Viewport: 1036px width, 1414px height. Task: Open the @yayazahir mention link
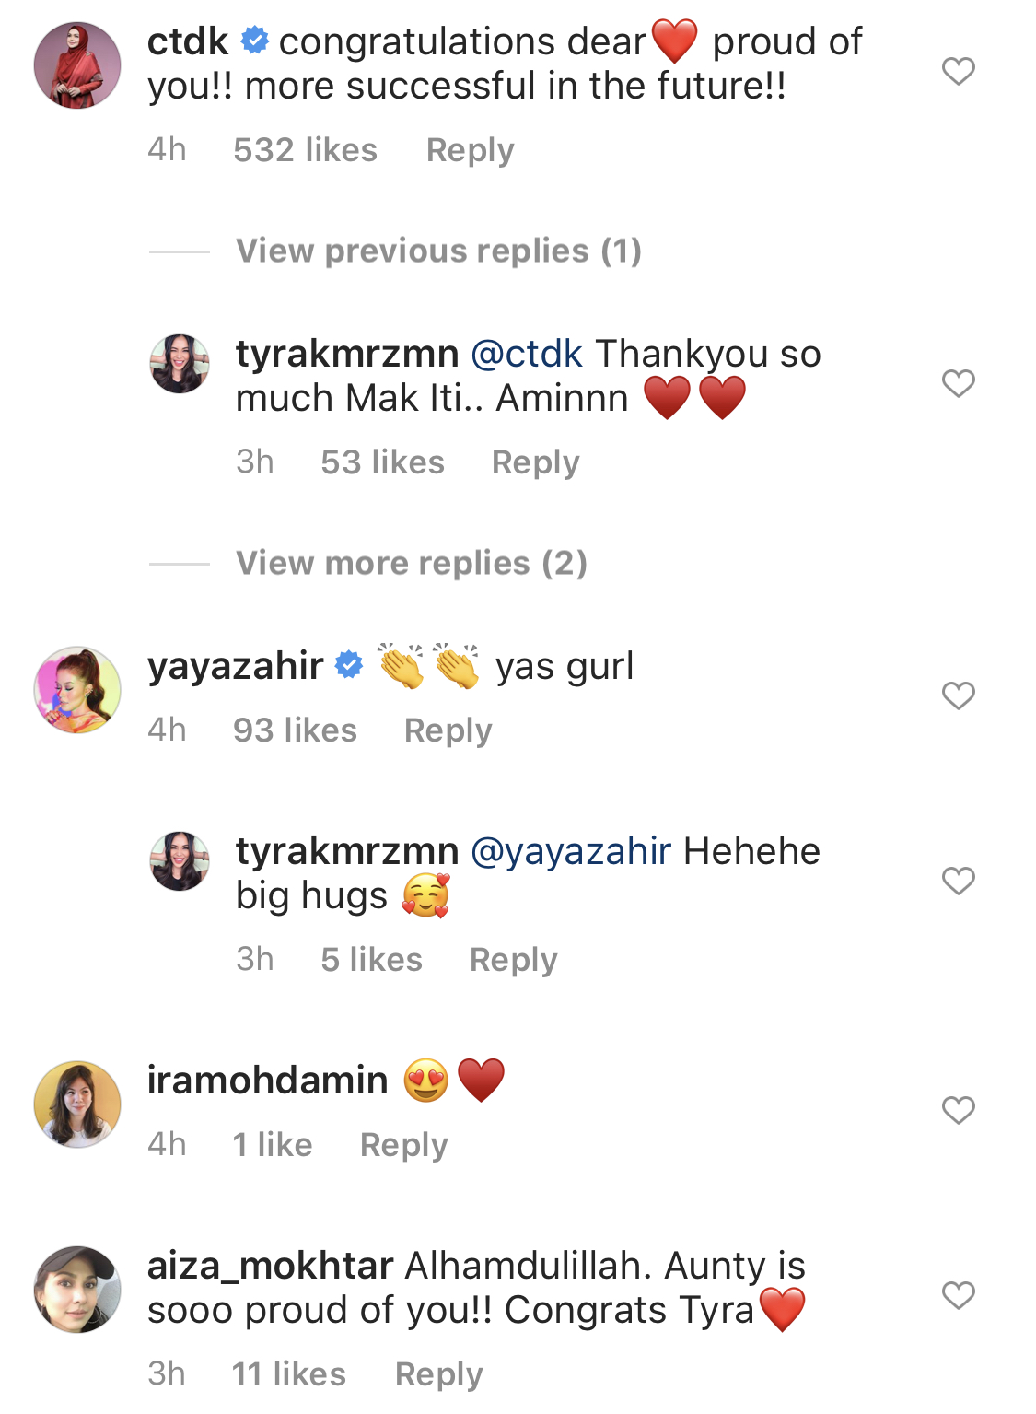[x=571, y=851]
